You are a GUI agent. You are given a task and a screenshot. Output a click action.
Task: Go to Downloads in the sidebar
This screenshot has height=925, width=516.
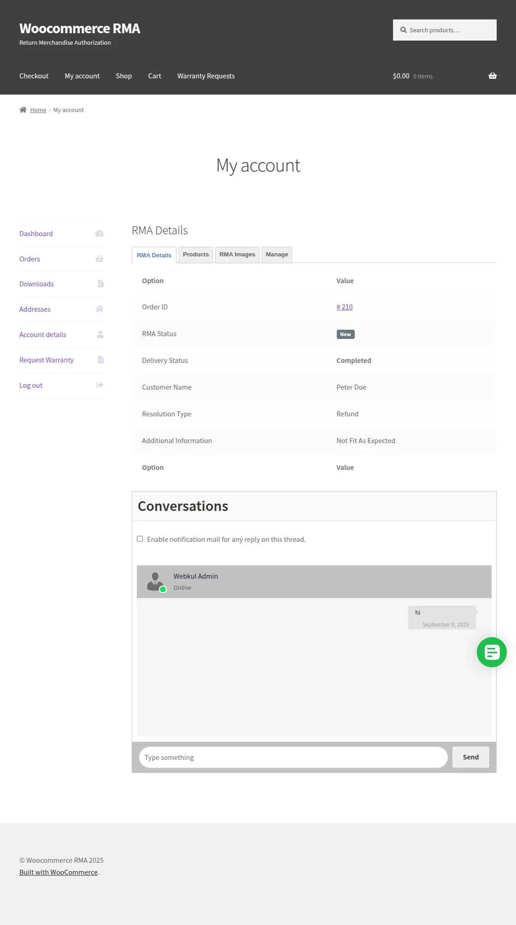click(36, 284)
